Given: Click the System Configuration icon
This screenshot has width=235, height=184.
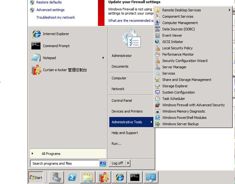Looking at the screenshot, I should coord(158,92).
